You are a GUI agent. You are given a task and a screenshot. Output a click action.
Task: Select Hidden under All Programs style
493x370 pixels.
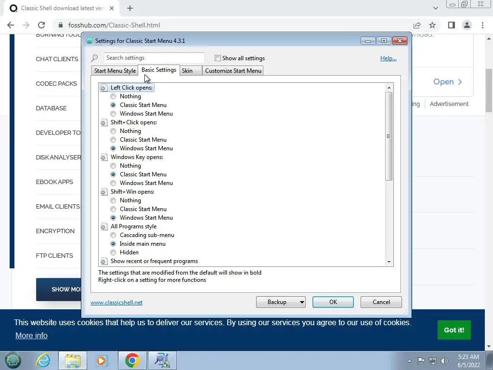pos(113,252)
